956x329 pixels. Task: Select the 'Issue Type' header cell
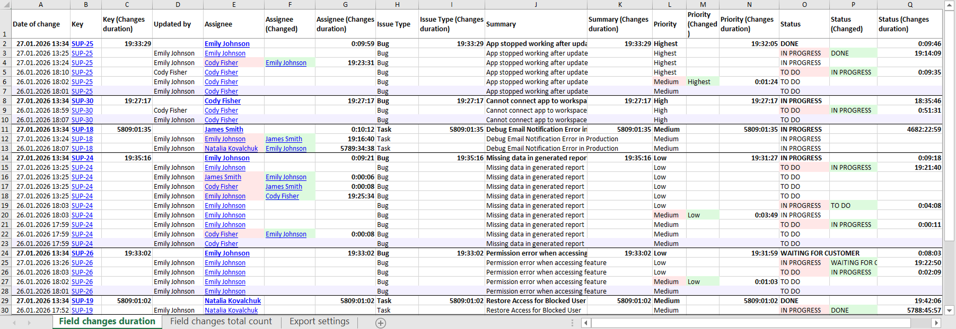tap(397, 24)
